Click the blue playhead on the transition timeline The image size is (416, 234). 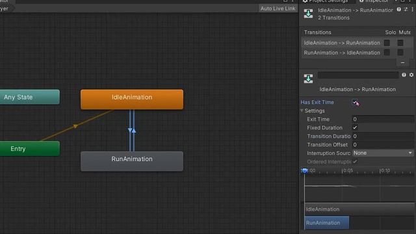(305, 170)
